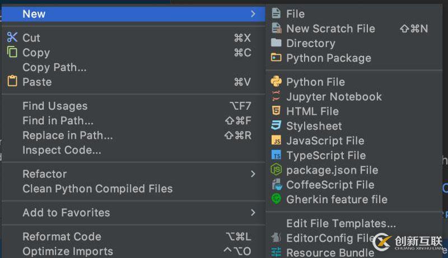Click the CoffeeScript File icon

(x=276, y=184)
